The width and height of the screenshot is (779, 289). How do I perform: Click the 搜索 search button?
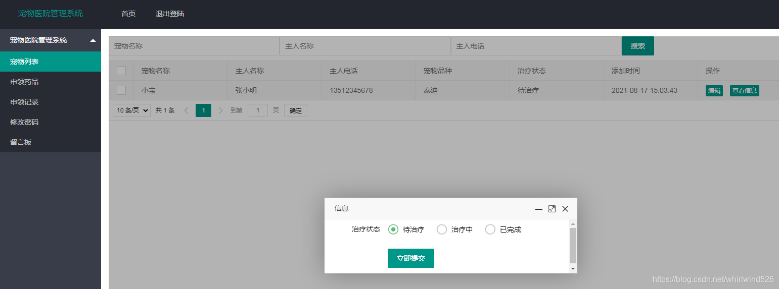(638, 46)
